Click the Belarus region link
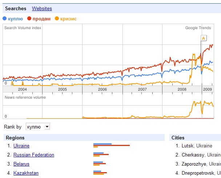Image resolution: width=221 pixels, height=178 pixels. (21, 164)
